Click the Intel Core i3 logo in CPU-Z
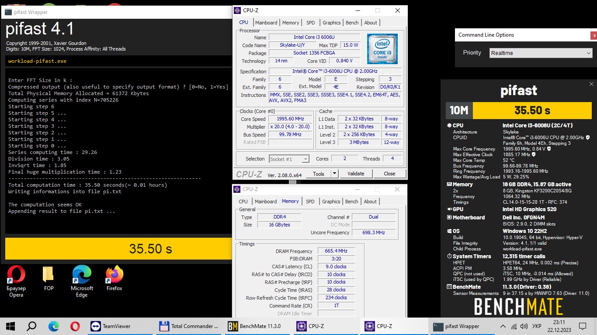 [x=382, y=48]
